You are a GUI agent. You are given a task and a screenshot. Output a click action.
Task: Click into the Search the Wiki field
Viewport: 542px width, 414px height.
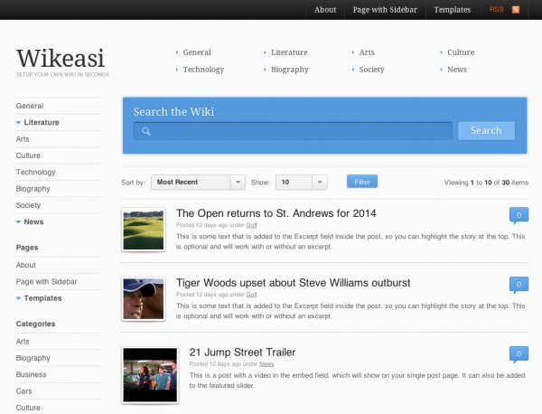pos(298,131)
